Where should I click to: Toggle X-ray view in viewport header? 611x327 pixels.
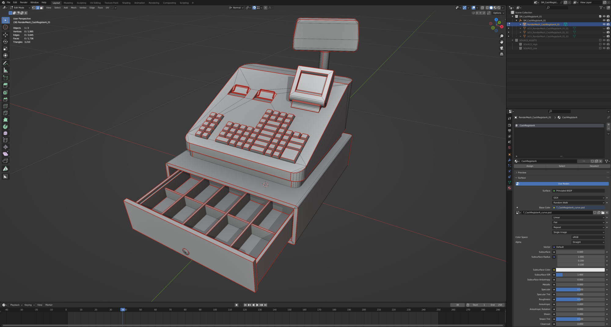[482, 8]
